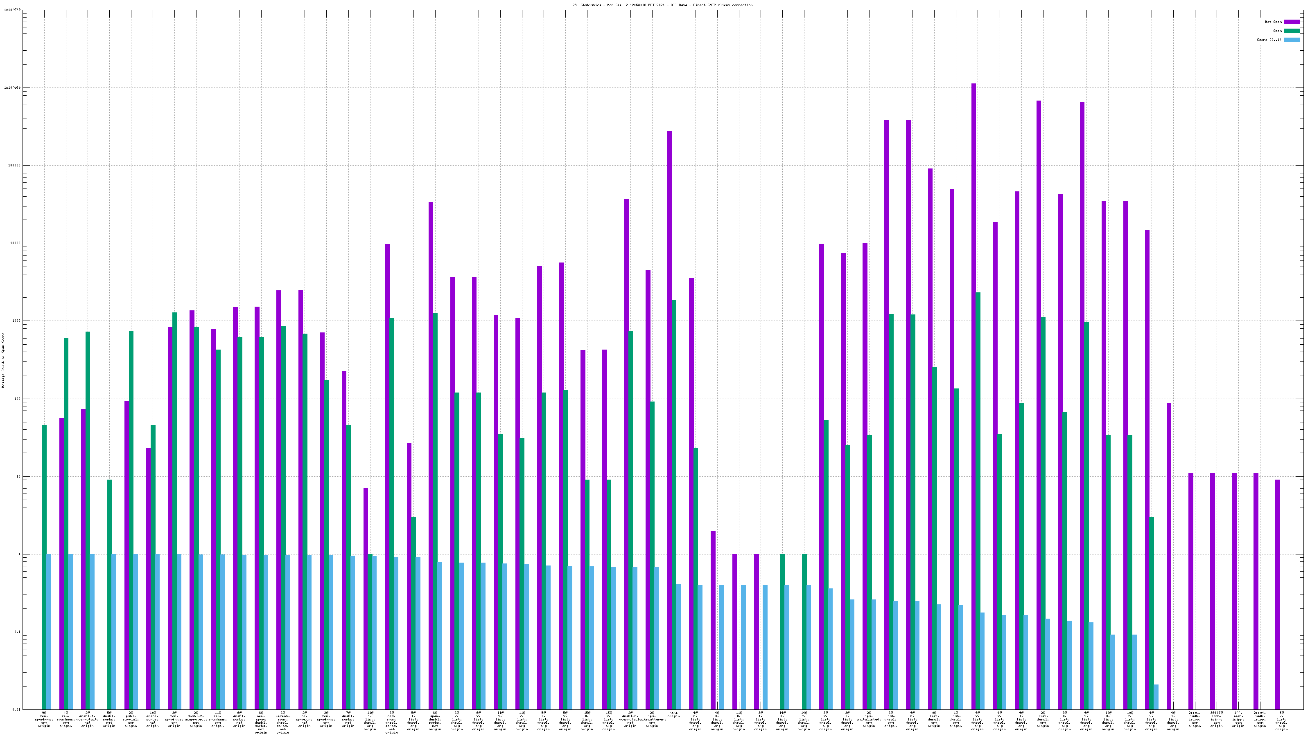Screen dimensions: 1310x736
Task: Click the green Spam legend swatch
Action: click(1291, 31)
